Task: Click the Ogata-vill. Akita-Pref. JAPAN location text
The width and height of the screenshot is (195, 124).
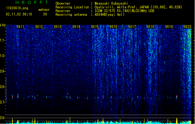Action: tap(138, 7)
